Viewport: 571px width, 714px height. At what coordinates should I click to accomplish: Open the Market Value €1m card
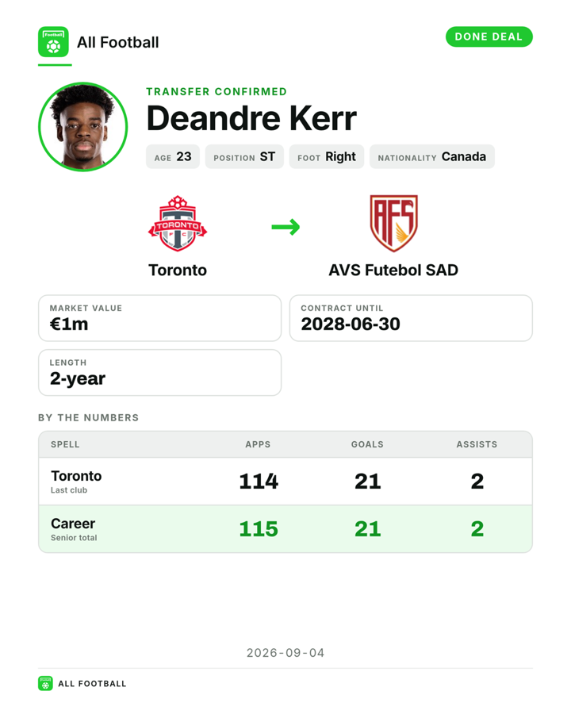click(160, 318)
